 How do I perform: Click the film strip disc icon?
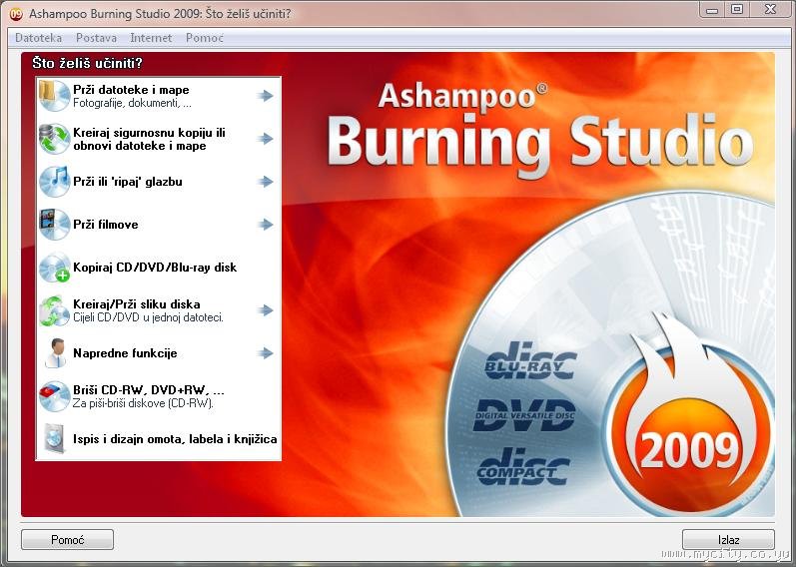point(54,224)
